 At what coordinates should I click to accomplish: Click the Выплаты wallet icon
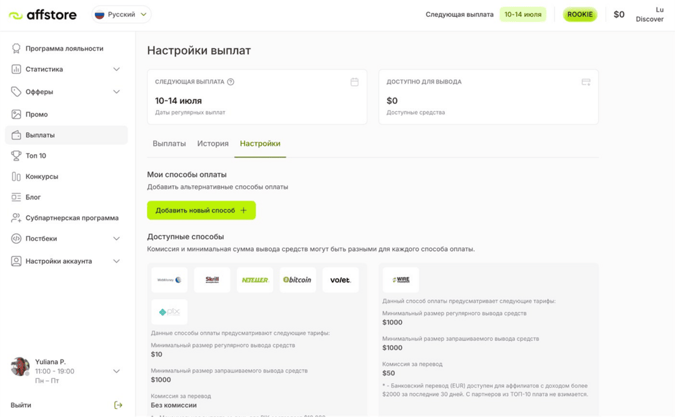[x=16, y=135]
